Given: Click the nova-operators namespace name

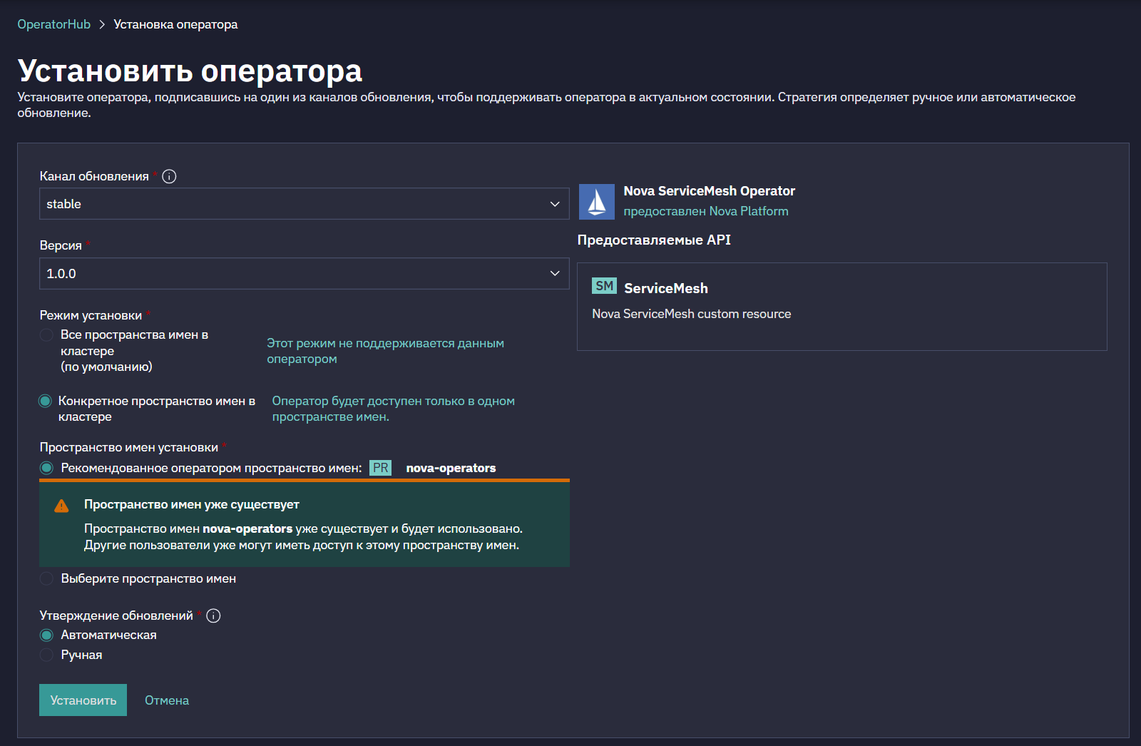Looking at the screenshot, I should click(x=451, y=468).
